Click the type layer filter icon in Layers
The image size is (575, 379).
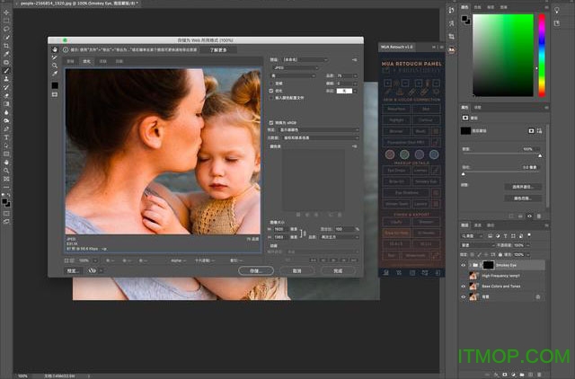[x=505, y=236]
